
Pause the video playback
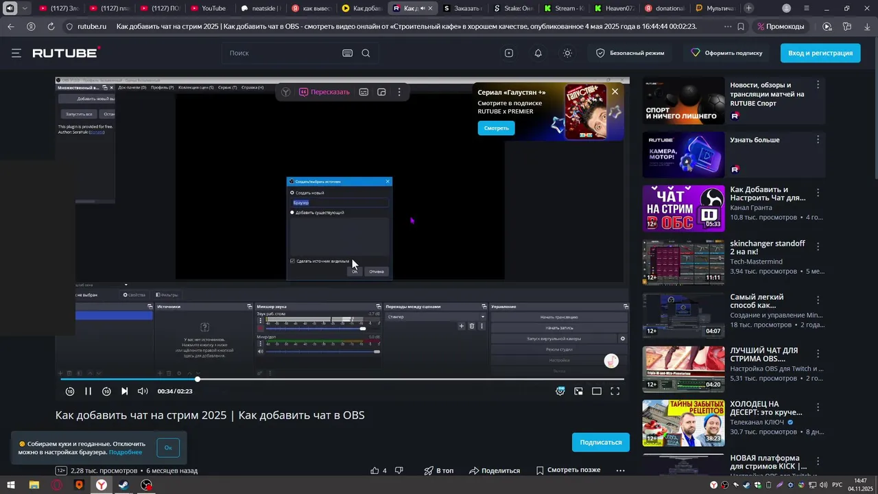pos(88,391)
